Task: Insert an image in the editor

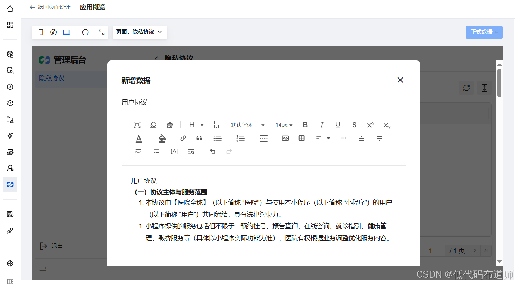Action: pos(285,138)
